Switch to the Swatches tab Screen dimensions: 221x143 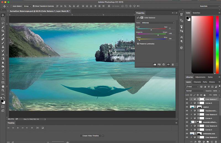pos(196,13)
